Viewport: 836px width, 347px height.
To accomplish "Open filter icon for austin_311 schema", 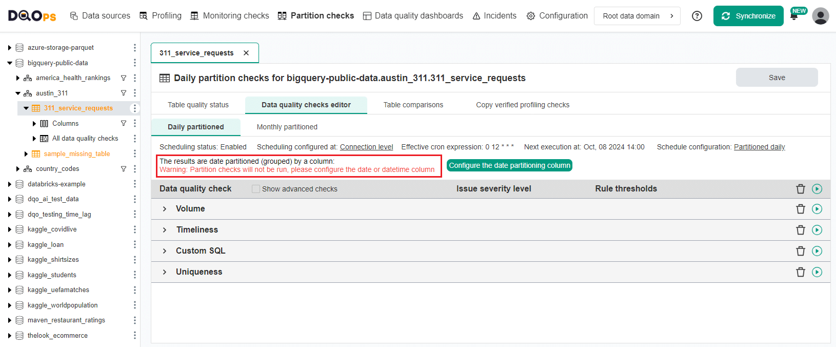I will coord(124,93).
